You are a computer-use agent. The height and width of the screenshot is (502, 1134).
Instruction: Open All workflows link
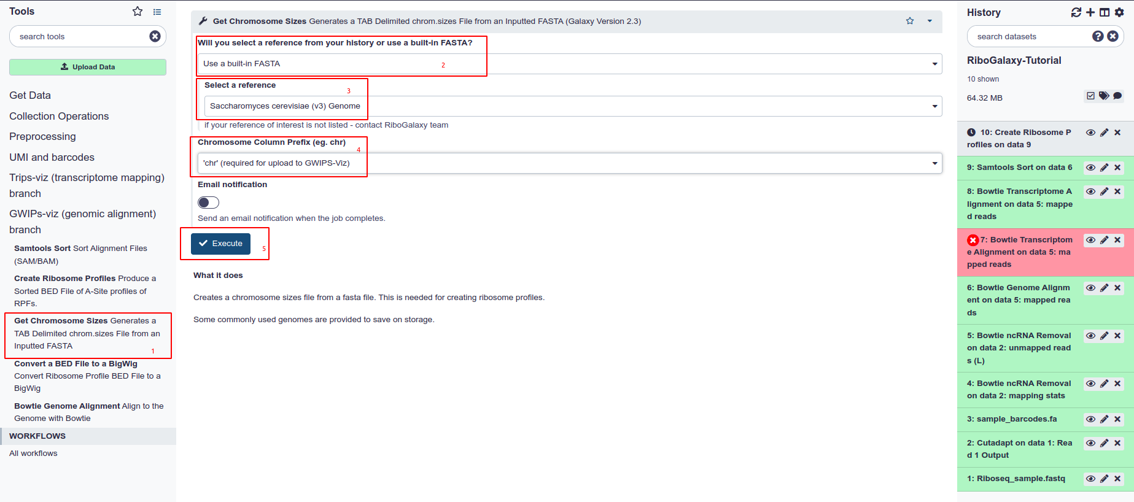[x=33, y=454]
